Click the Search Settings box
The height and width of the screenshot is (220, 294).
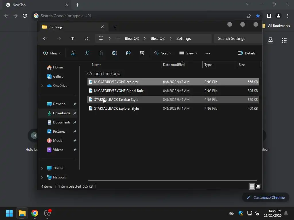(x=238, y=39)
